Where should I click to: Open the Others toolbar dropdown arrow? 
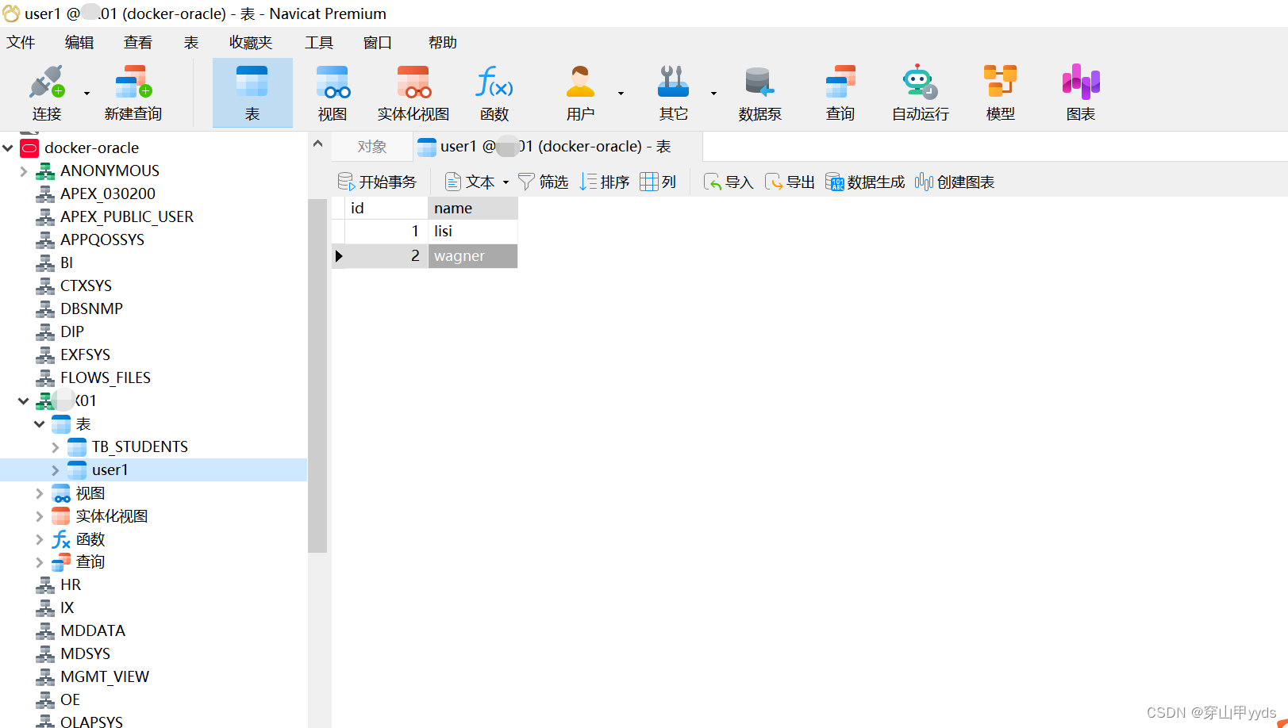point(713,94)
